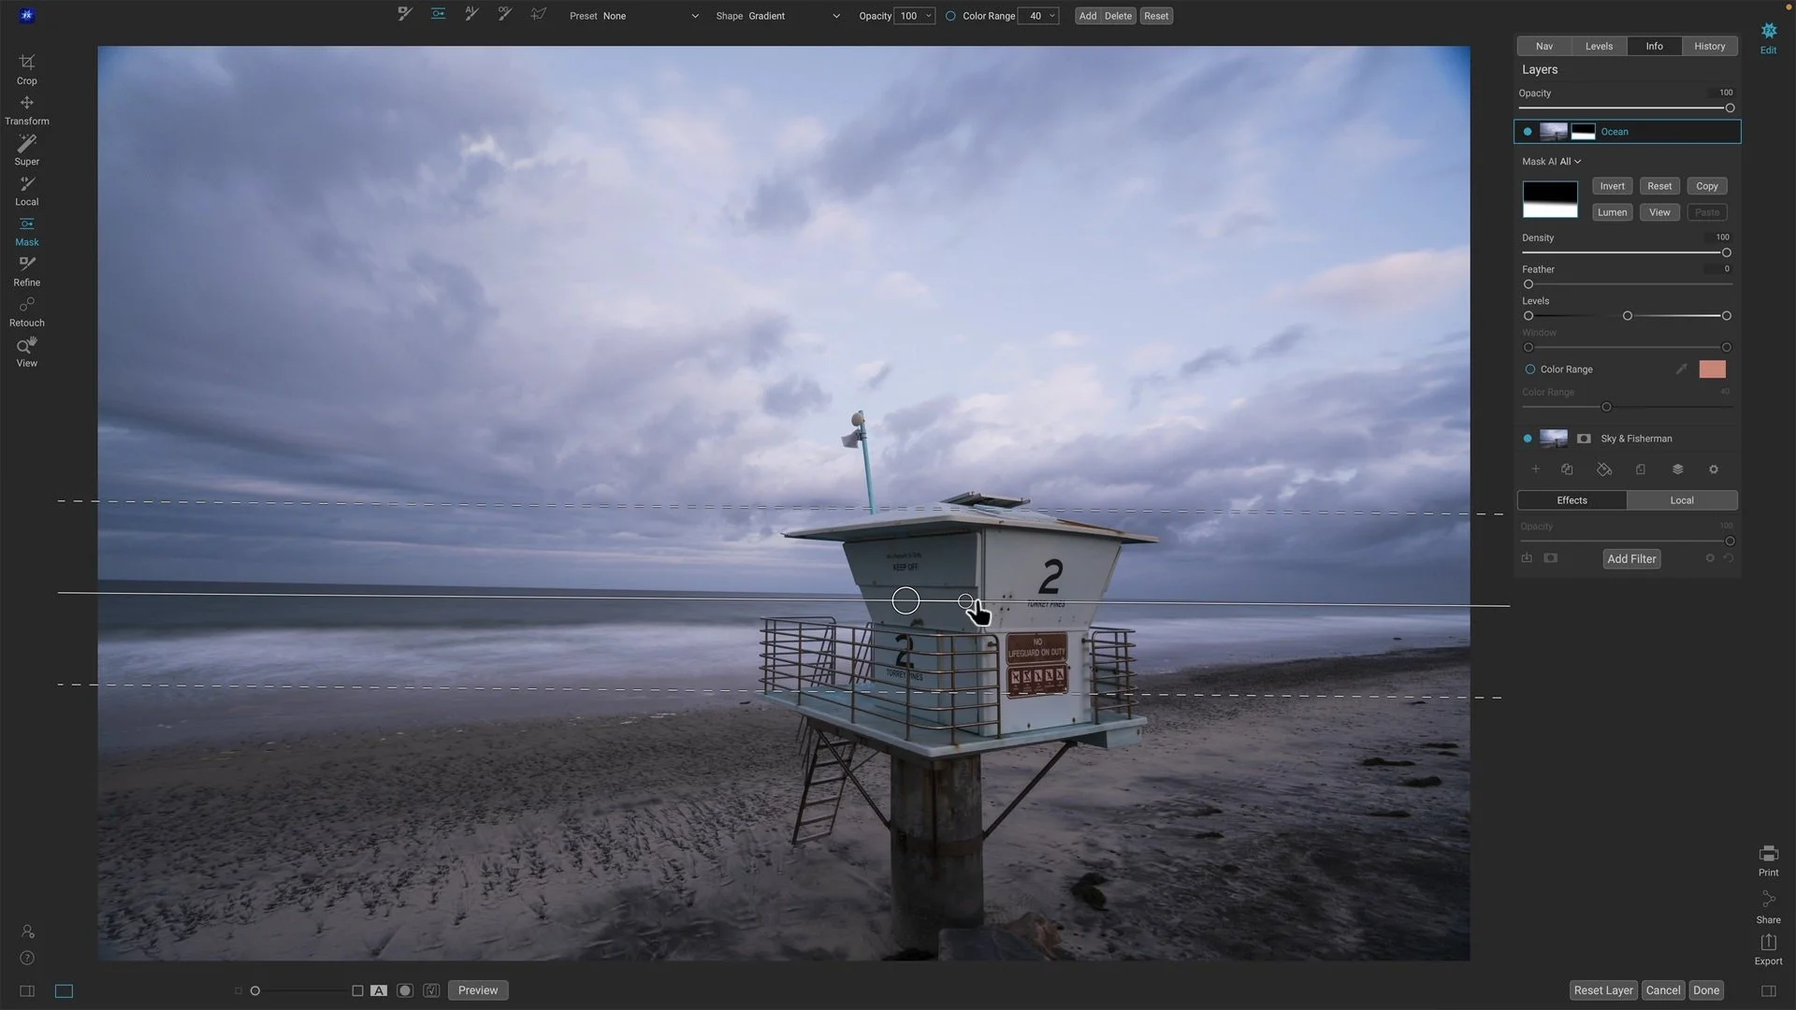The image size is (1796, 1010).
Task: Select the Masking Brush in the top toolbar
Action: (x=404, y=15)
